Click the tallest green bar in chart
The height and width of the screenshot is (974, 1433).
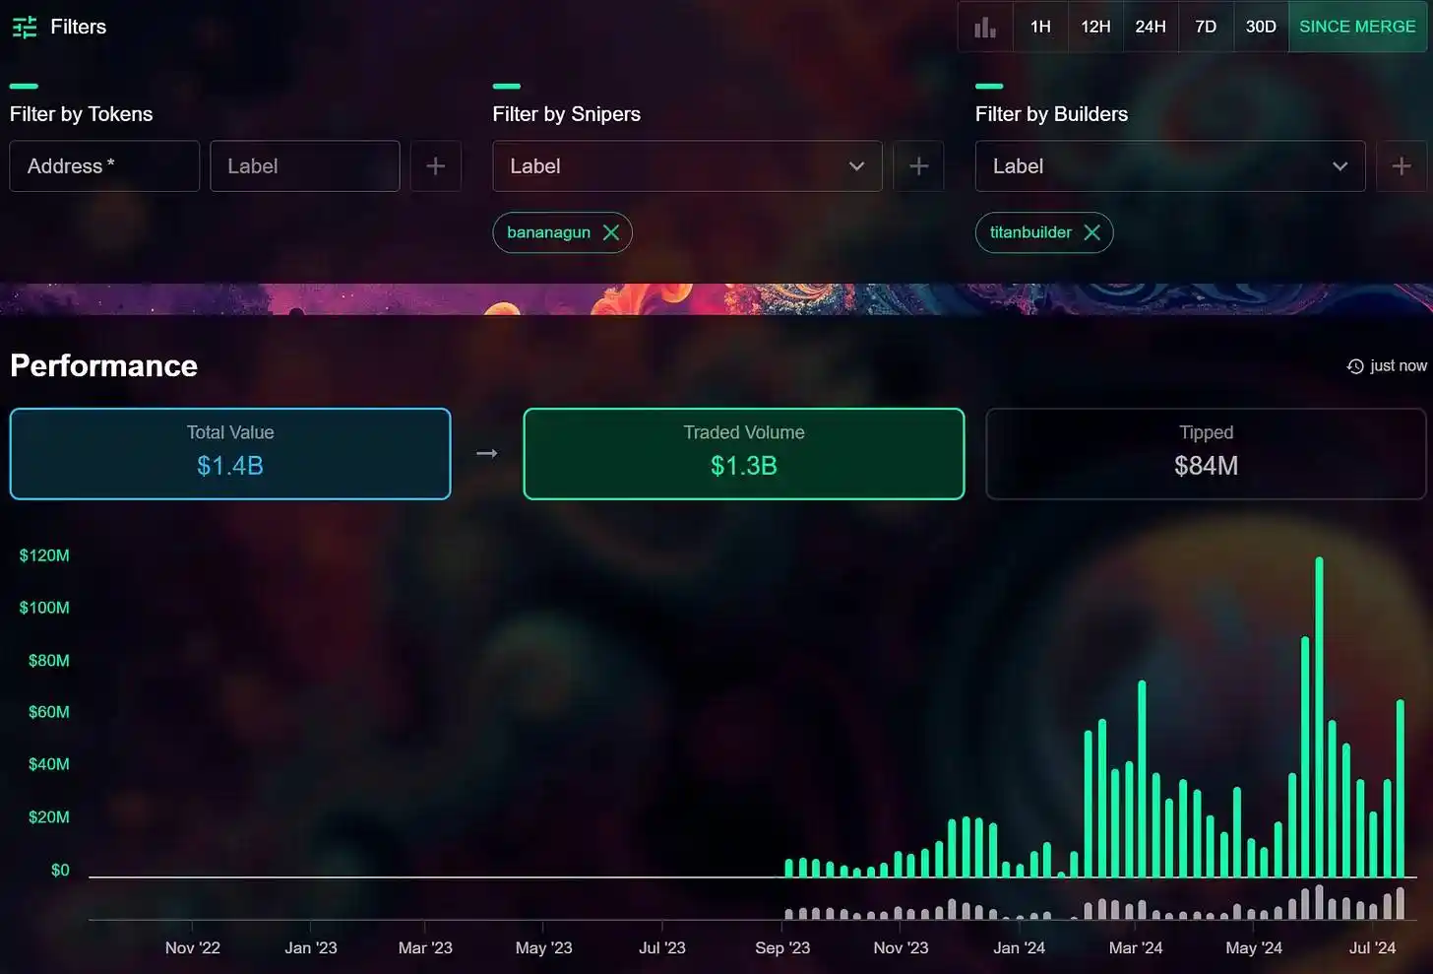click(x=1319, y=719)
